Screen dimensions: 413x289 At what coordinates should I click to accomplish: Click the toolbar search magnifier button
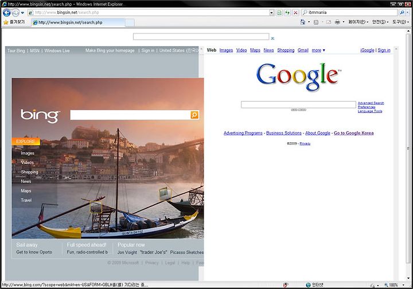(x=402, y=13)
